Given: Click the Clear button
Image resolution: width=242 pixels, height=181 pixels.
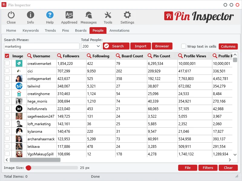Looking at the screenshot, I should pyautogui.click(x=228, y=168).
